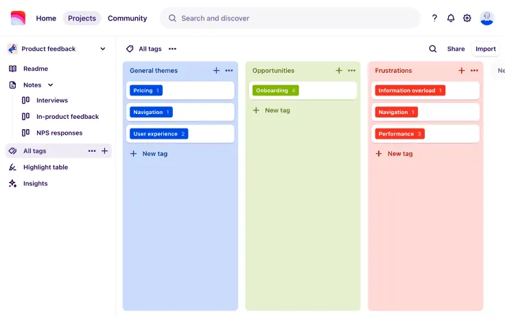Image resolution: width=505 pixels, height=318 pixels.
Task: Click the Share button
Action: pos(456,49)
